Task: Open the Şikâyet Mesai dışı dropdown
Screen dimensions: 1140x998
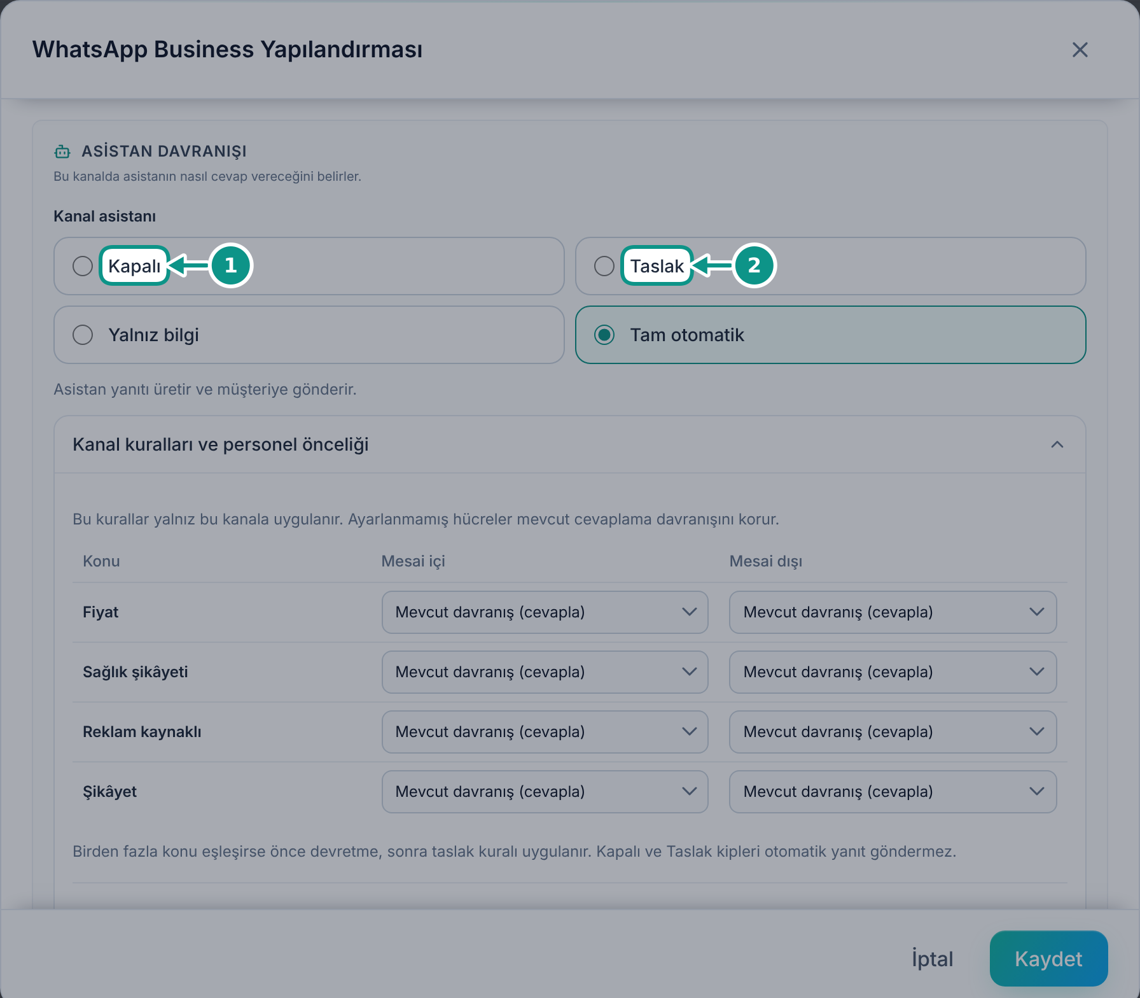Action: [893, 792]
